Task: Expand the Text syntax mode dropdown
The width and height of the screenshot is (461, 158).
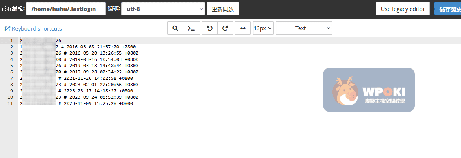Action: pyautogui.click(x=304, y=28)
